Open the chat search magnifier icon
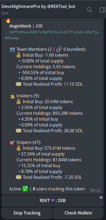The height and width of the screenshot is (220, 106). [x=89, y=10]
